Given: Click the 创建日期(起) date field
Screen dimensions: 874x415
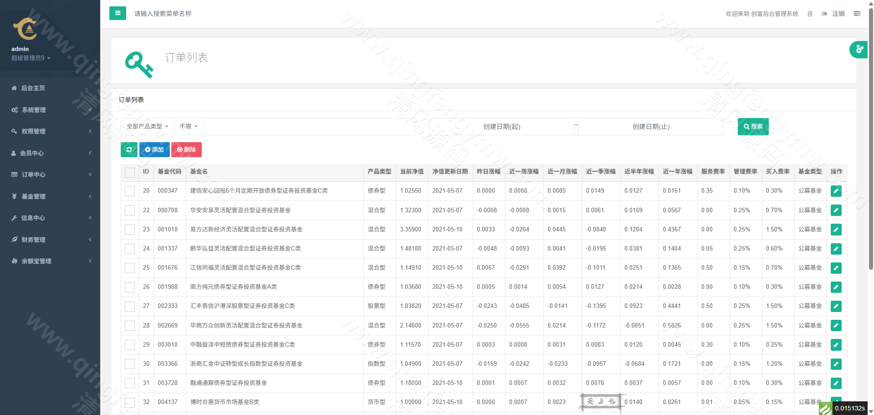Looking at the screenshot, I should pyautogui.click(x=501, y=127).
